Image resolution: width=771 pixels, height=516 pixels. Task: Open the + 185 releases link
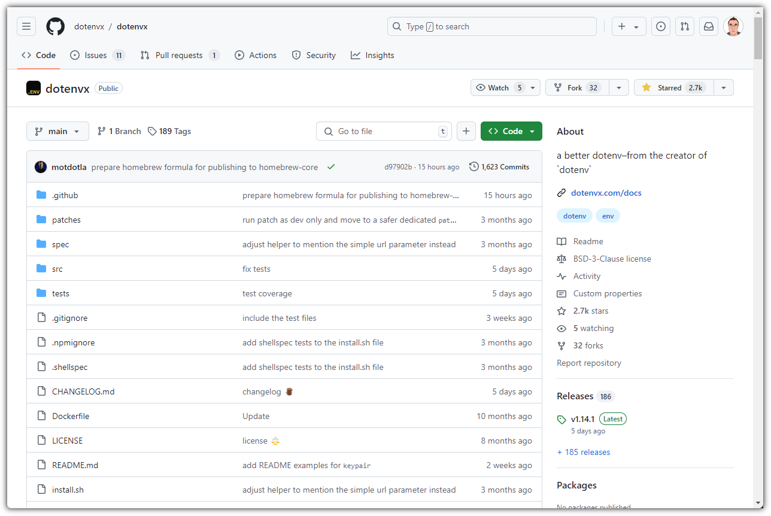[x=584, y=452]
